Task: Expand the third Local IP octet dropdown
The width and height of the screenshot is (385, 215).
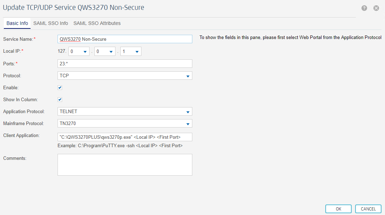Action: click(x=105, y=52)
